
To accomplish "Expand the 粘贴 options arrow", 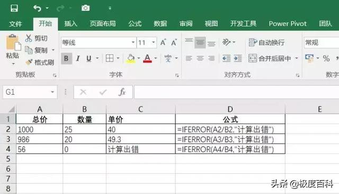I will tap(13, 64).
